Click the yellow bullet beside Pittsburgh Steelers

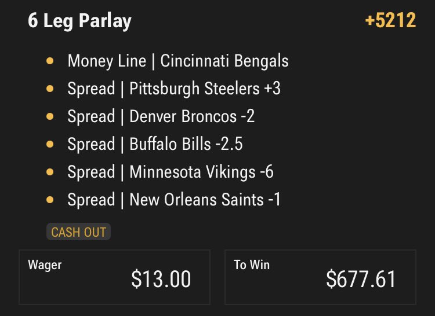(50, 89)
